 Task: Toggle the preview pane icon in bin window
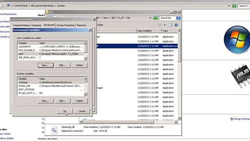tap(170, 25)
